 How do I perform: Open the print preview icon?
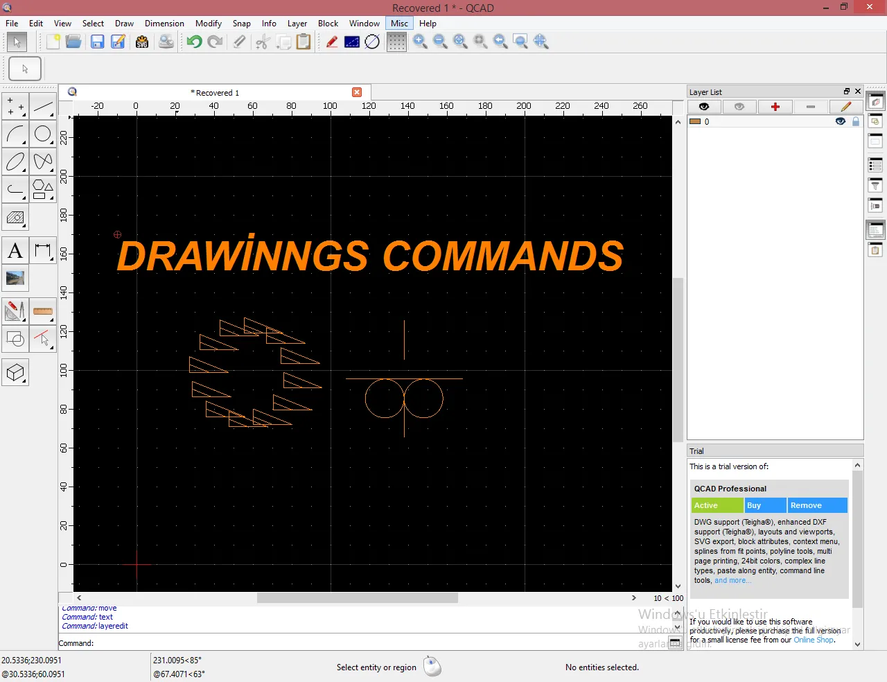tap(166, 42)
